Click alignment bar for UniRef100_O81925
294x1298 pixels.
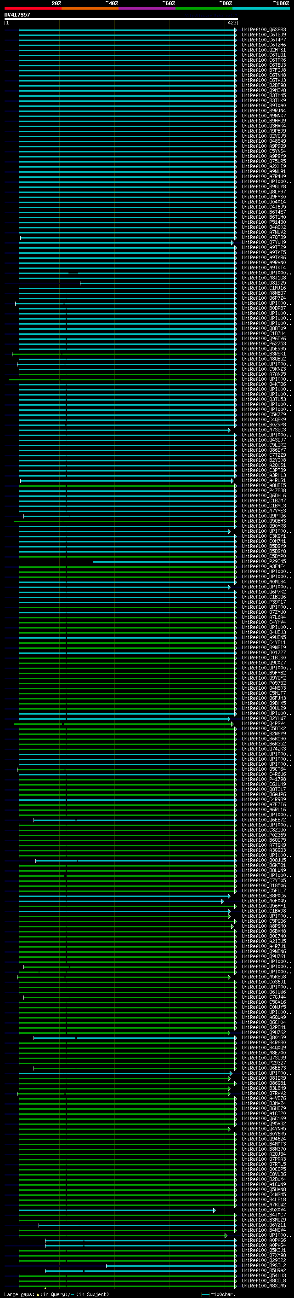coord(158,283)
